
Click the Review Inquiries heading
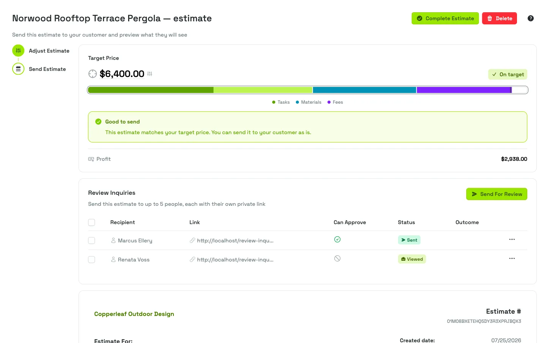click(112, 193)
